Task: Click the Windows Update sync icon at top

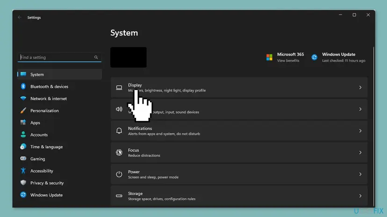Action: (x=314, y=57)
